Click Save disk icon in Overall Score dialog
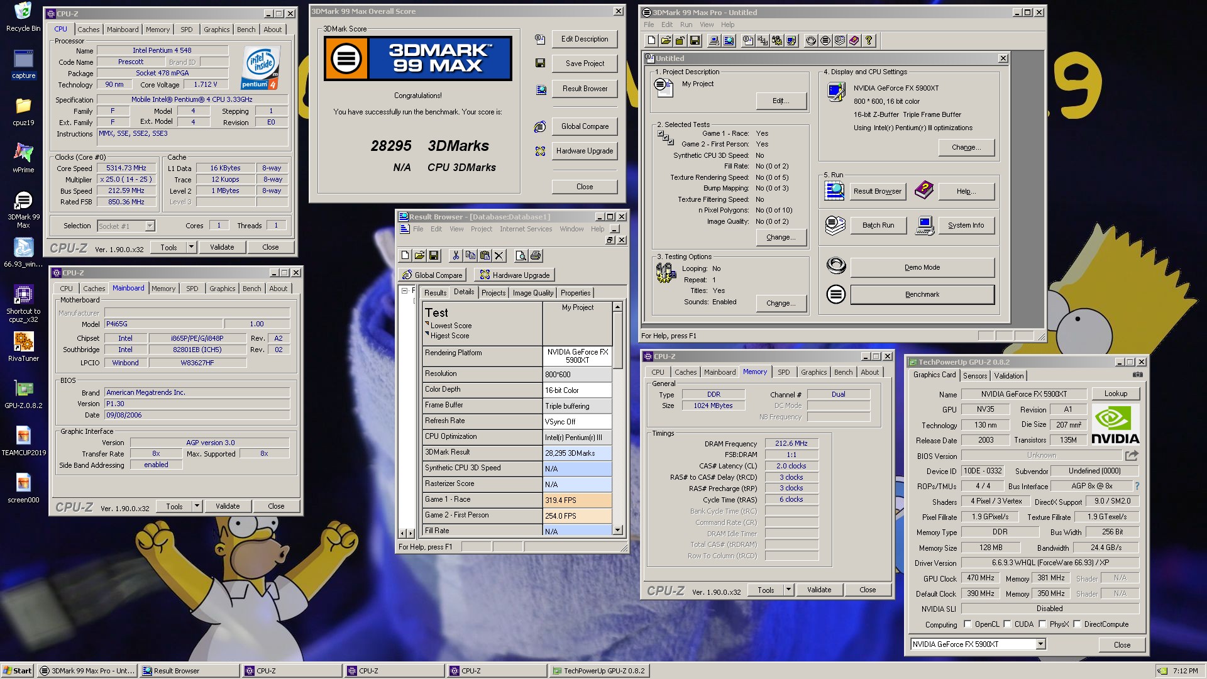This screenshot has height=679, width=1207. [x=540, y=63]
